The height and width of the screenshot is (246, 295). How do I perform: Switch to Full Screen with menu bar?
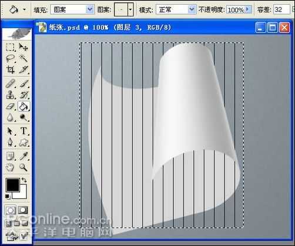(x=17, y=223)
